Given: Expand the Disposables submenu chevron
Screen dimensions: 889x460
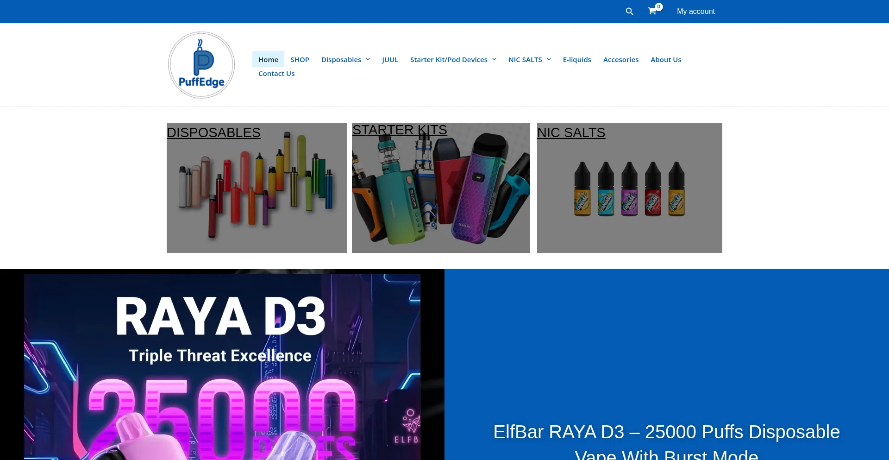Looking at the screenshot, I should click(368, 59).
